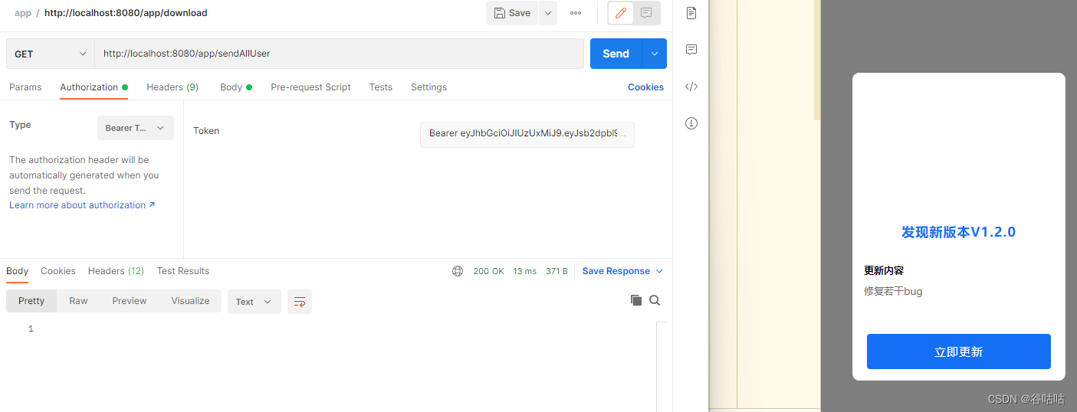
Task: Click the 371 B response size
Action: pyautogui.click(x=557, y=271)
